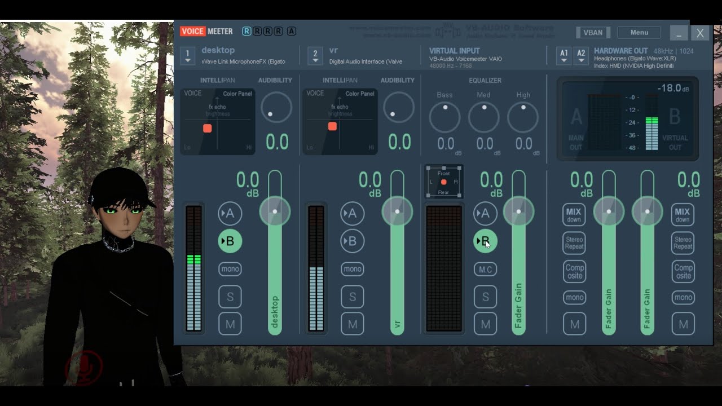Click "VB-Audio Voicemeeter VAIO" text
The width and height of the screenshot is (722, 406).
(465, 59)
